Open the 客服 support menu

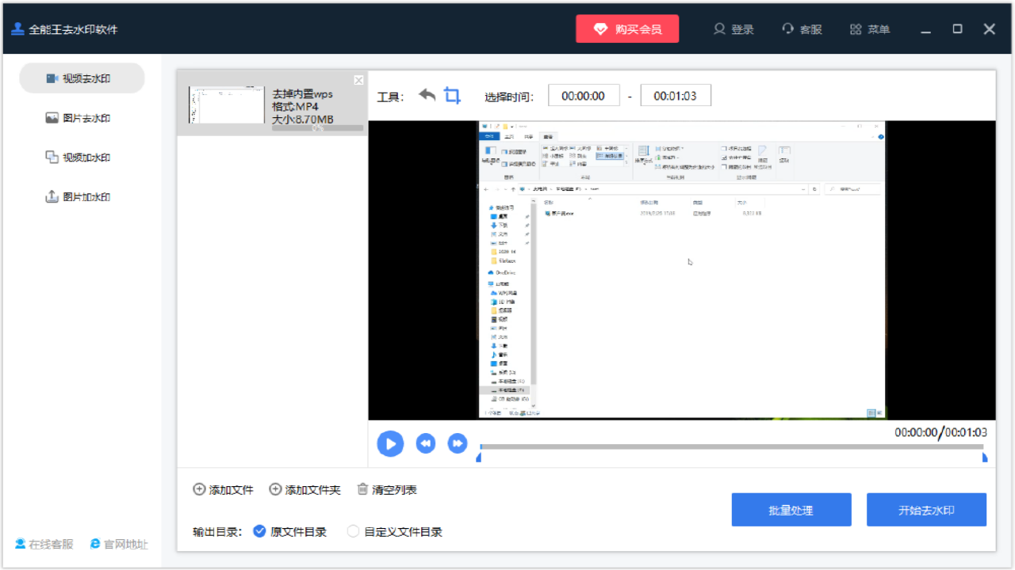pyautogui.click(x=802, y=28)
